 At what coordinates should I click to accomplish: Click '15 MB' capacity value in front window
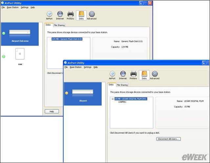click(x=187, y=107)
